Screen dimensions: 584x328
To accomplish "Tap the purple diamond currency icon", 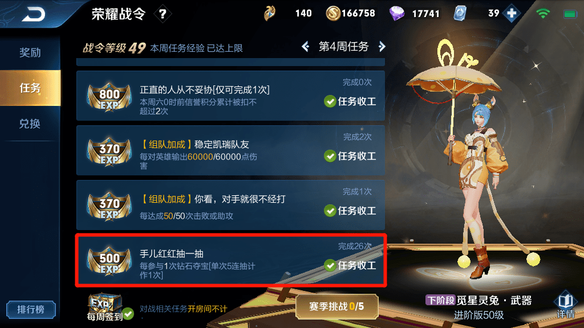I will [397, 14].
